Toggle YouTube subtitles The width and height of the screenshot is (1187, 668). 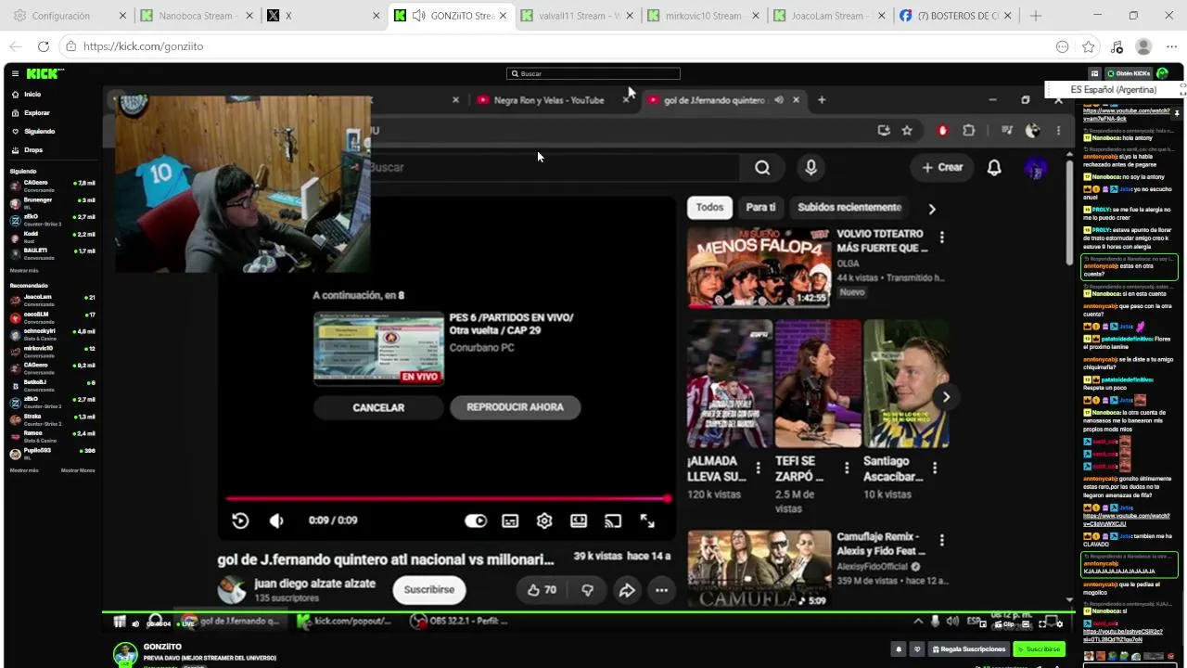tap(510, 520)
